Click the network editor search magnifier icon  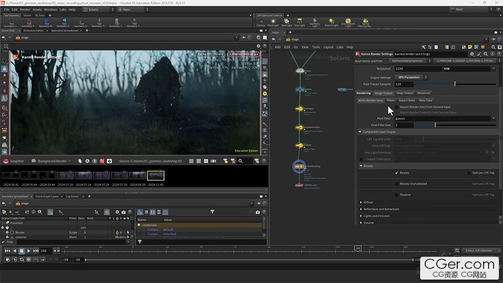point(493,47)
